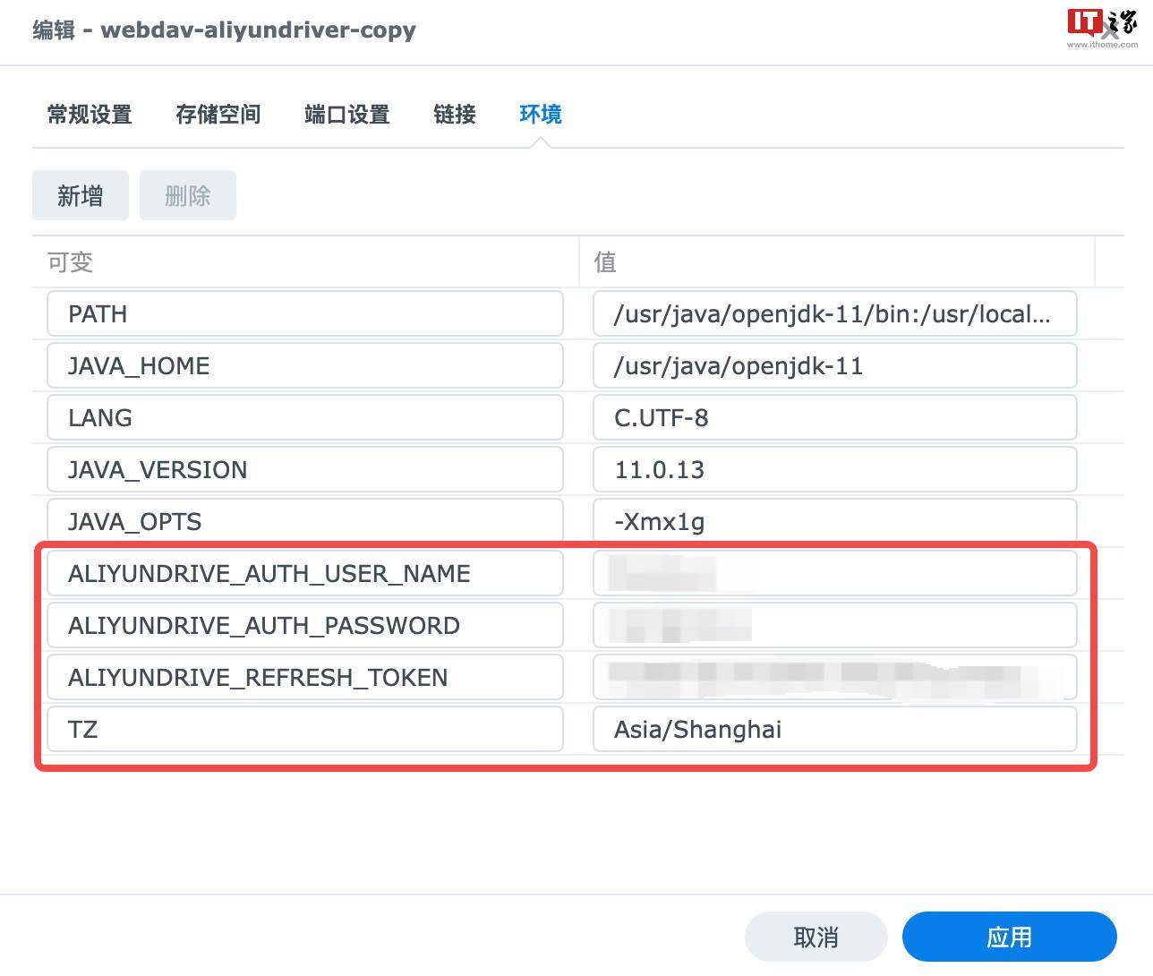Select the 环境 tab
This screenshot has height=976, width=1153.
539,115
